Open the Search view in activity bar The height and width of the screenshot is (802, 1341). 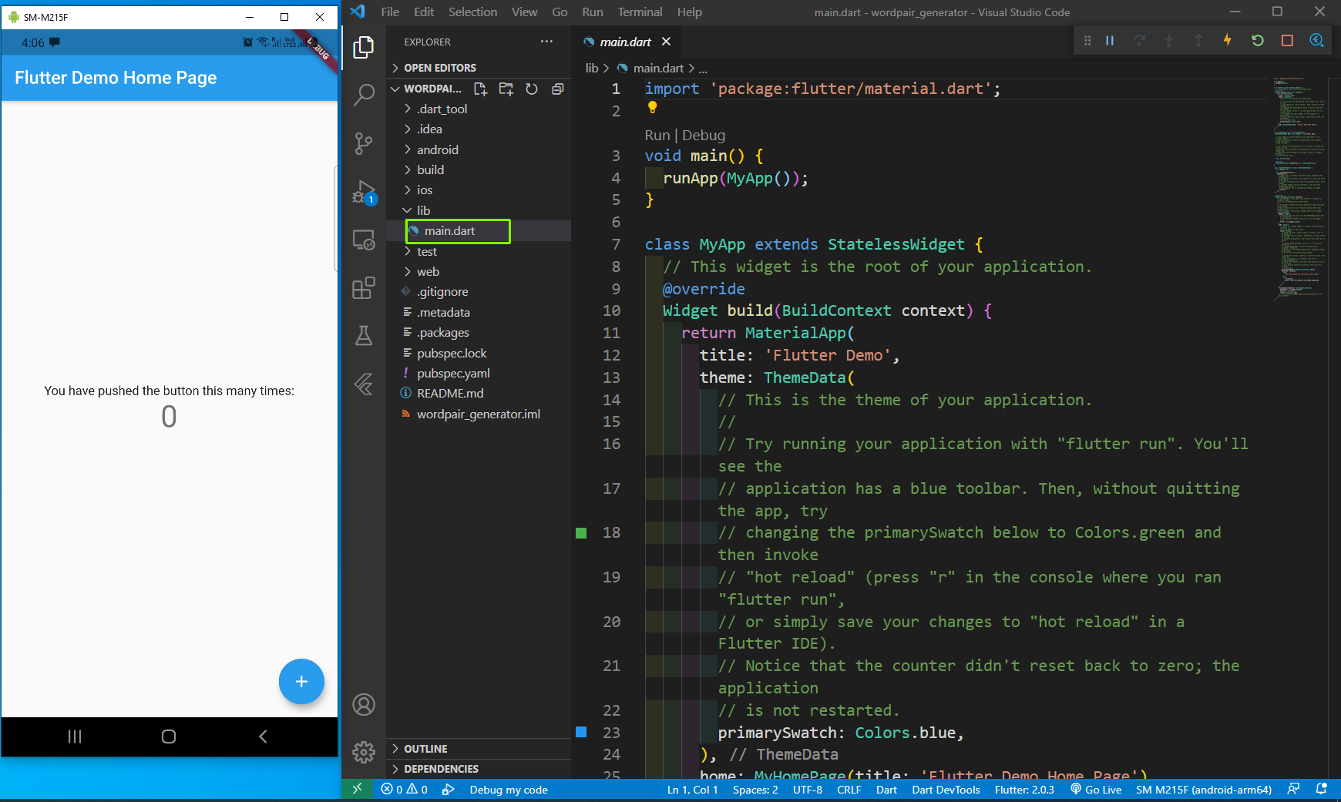363,95
